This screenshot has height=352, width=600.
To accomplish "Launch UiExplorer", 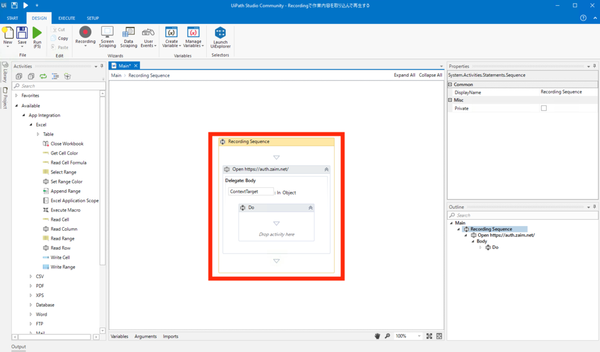I will click(220, 37).
